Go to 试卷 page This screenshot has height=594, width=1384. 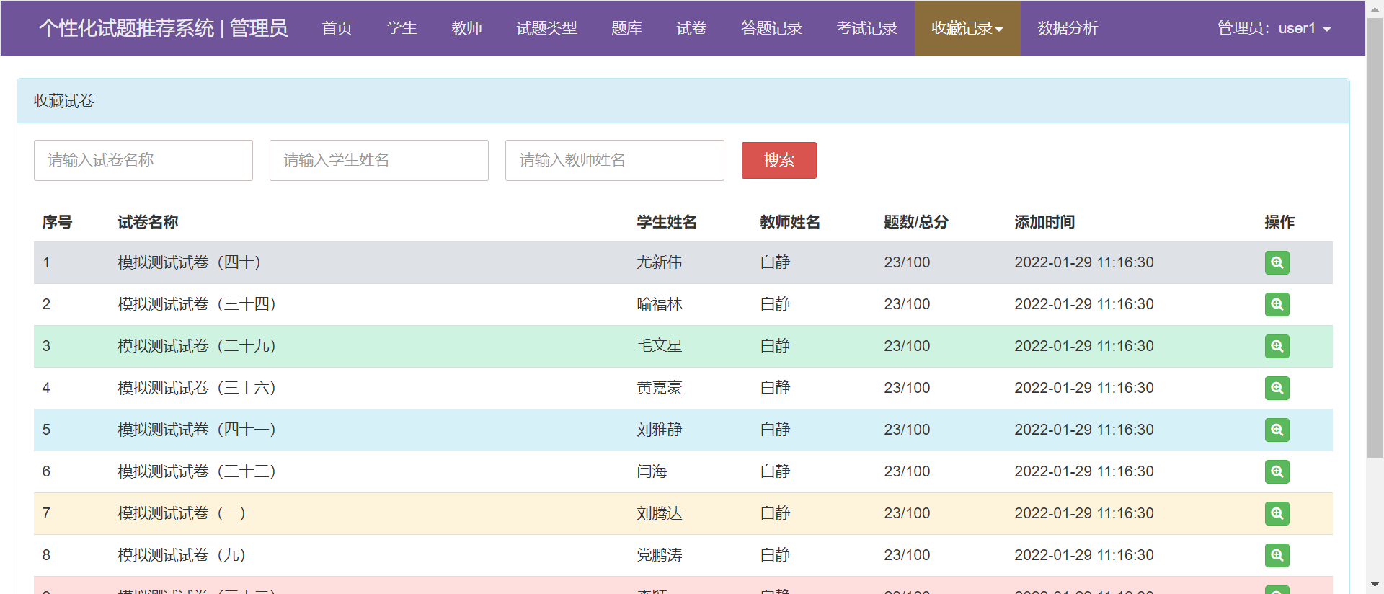tap(691, 28)
